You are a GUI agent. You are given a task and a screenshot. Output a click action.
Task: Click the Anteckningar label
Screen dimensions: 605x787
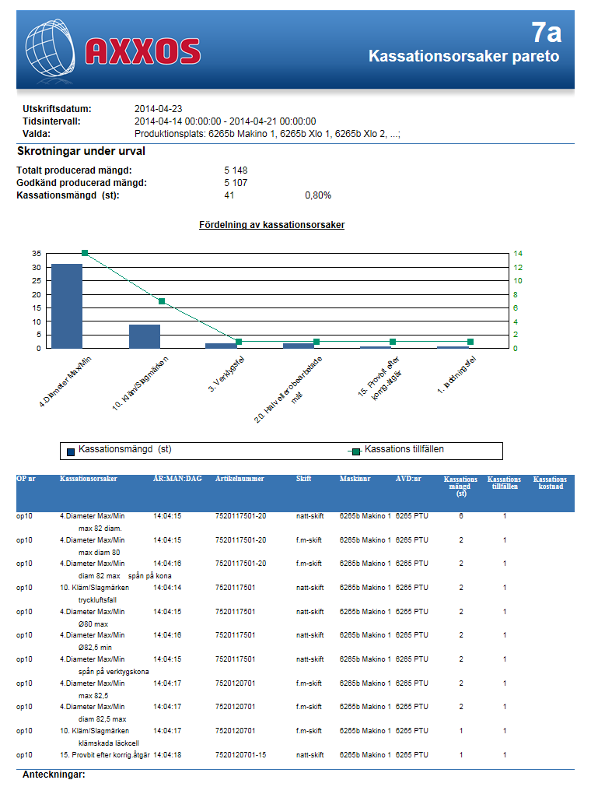[x=54, y=775]
